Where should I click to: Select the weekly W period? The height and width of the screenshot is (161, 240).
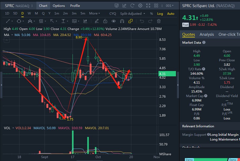29,13
